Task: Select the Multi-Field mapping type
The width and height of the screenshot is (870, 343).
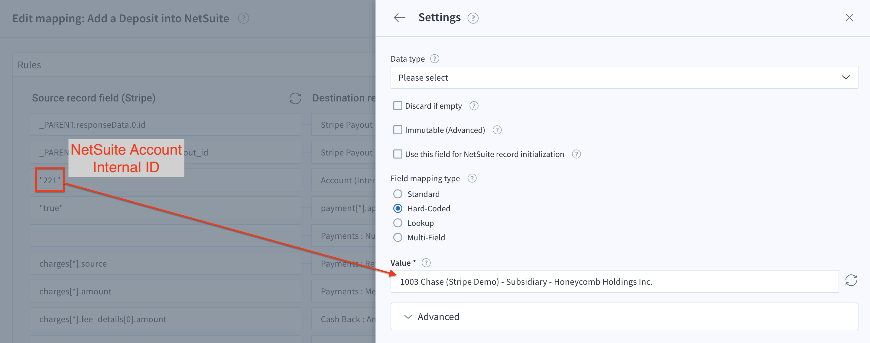Action: click(398, 237)
